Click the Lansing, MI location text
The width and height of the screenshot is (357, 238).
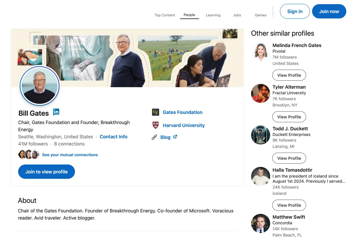click(284, 146)
